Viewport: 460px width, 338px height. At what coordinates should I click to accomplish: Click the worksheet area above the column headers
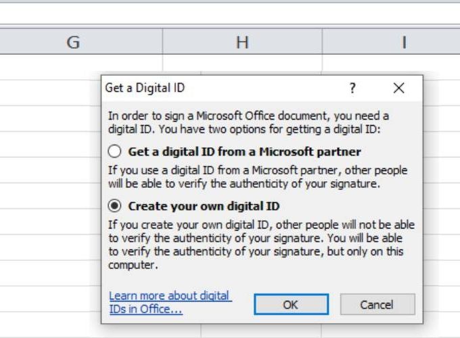point(230,14)
